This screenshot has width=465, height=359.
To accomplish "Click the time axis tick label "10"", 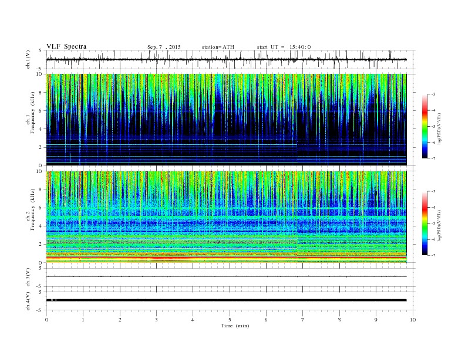I will click(413, 320).
